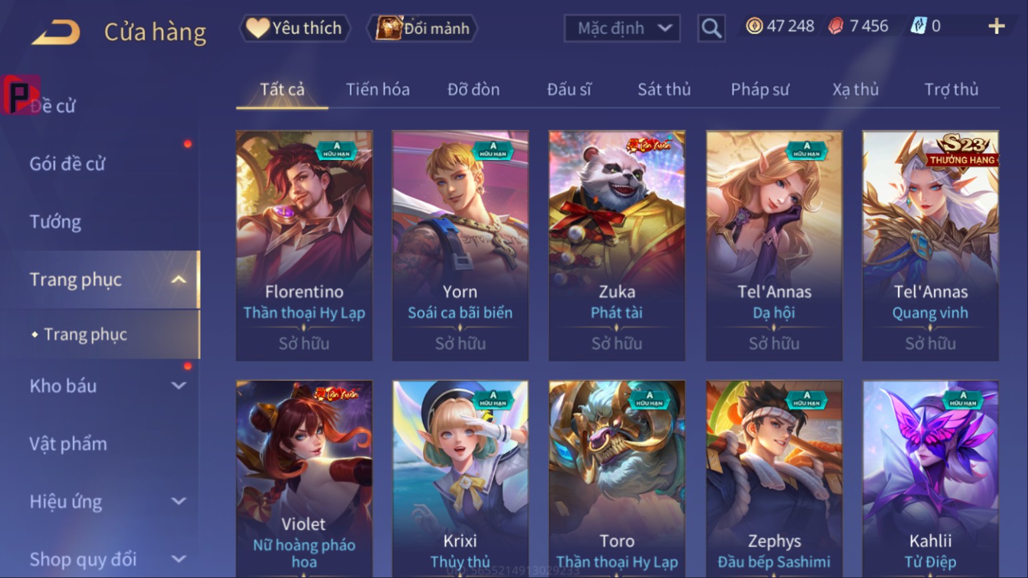
Task: Open the search magnifier icon
Action: point(711,28)
